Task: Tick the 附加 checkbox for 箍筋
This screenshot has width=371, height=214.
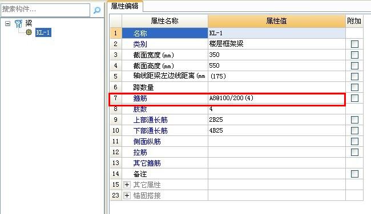Action: coord(354,98)
